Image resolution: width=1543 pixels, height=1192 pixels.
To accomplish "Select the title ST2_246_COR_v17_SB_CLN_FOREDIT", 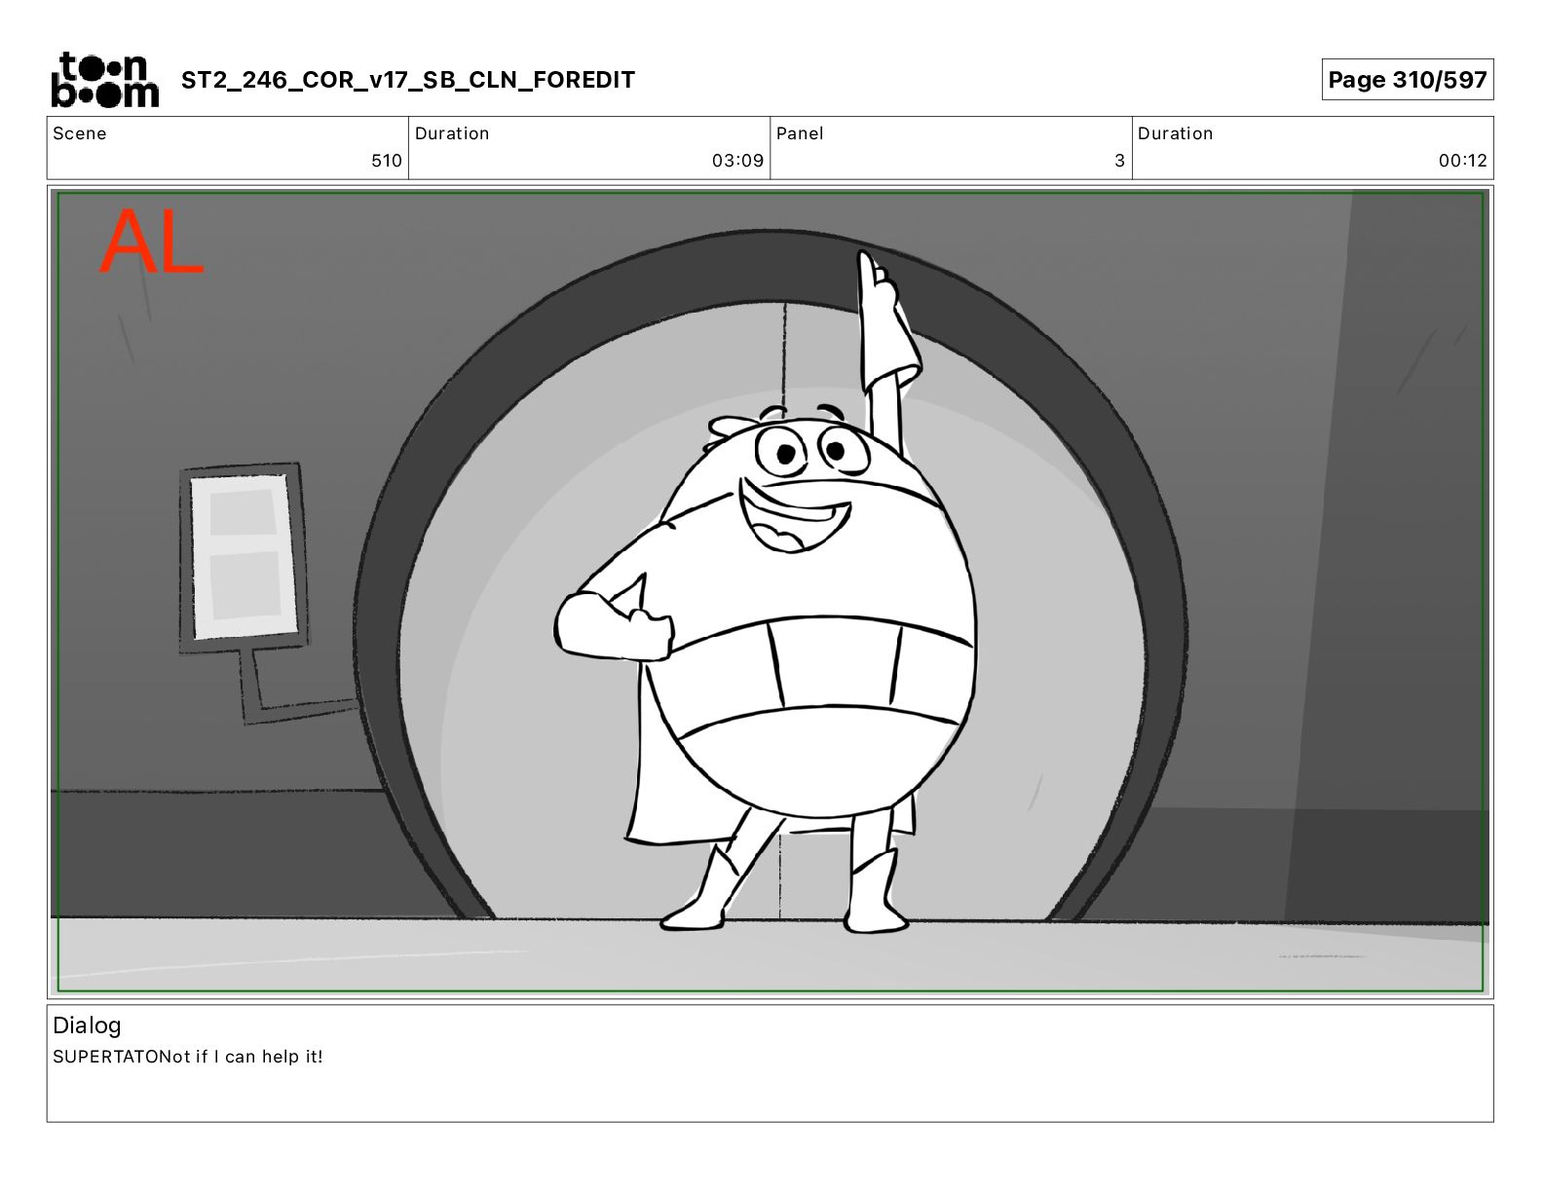I will [408, 80].
